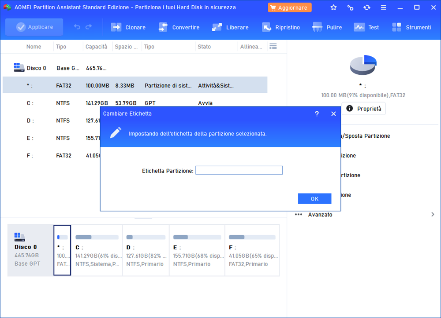Close the Cambiare Etichetta dialog
The image size is (441, 318).
tap(333, 113)
